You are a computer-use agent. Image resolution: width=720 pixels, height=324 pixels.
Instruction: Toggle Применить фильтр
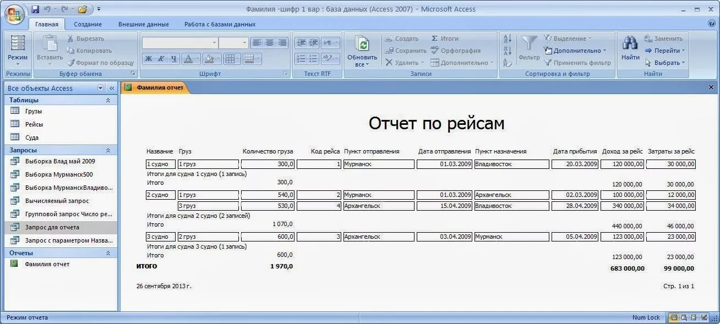click(577, 63)
